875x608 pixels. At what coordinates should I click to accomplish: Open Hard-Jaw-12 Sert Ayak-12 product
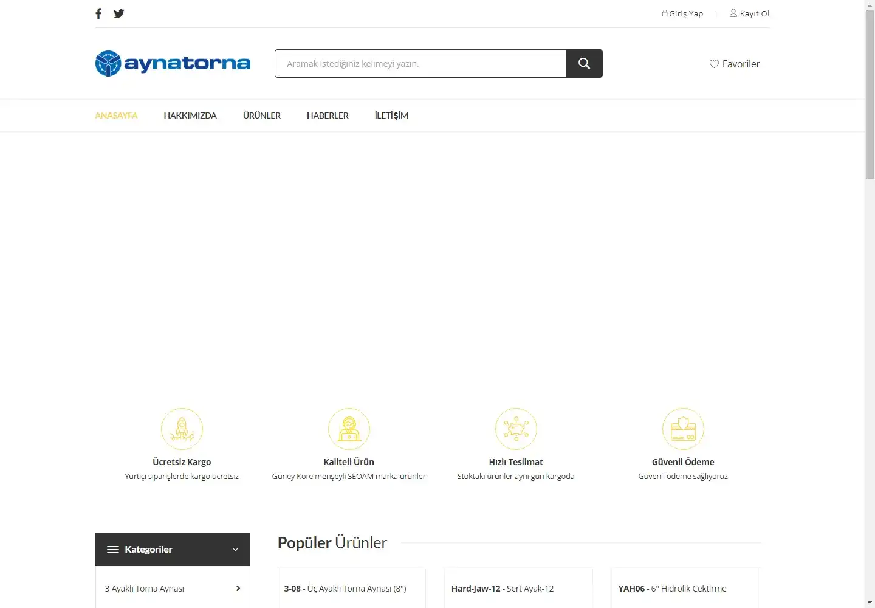[x=503, y=588]
